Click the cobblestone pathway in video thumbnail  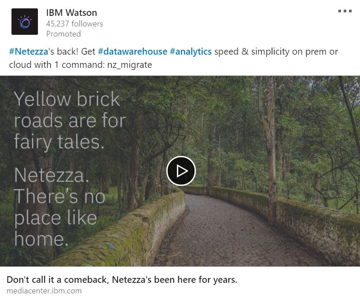click(229, 233)
